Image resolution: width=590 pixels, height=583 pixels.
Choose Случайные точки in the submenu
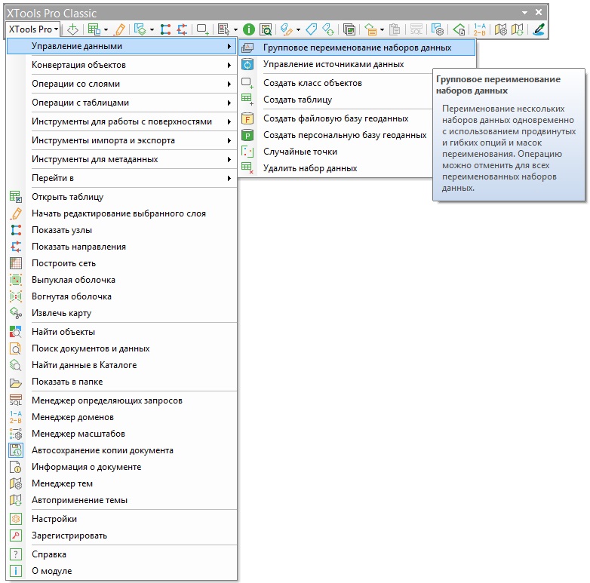336,151
